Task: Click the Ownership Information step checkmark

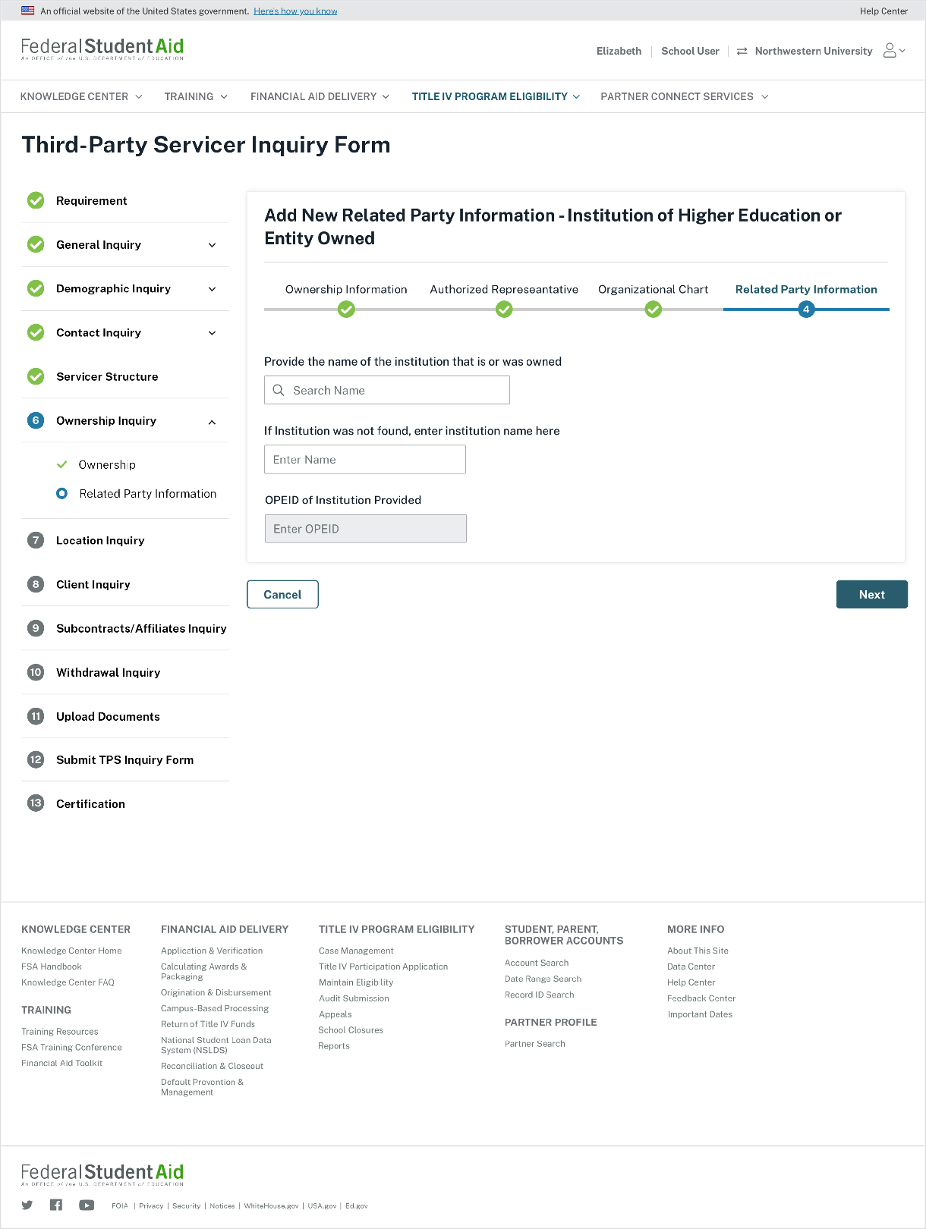Action: click(346, 310)
